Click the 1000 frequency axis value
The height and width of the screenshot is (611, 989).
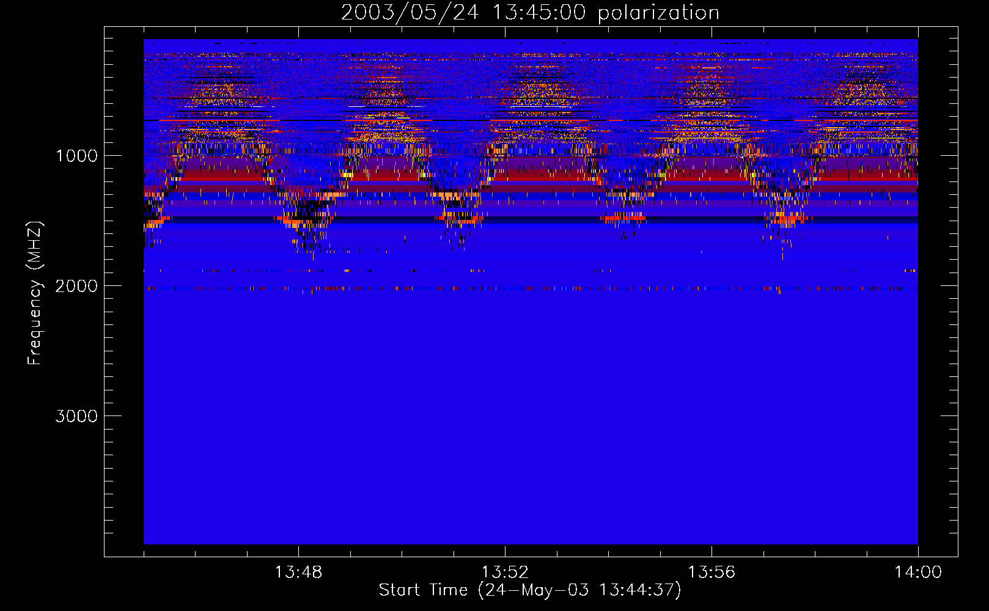[76, 156]
